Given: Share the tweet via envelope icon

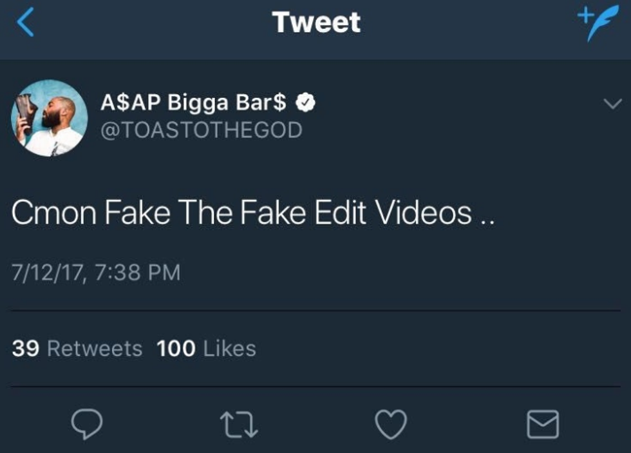Looking at the screenshot, I should click(x=543, y=425).
